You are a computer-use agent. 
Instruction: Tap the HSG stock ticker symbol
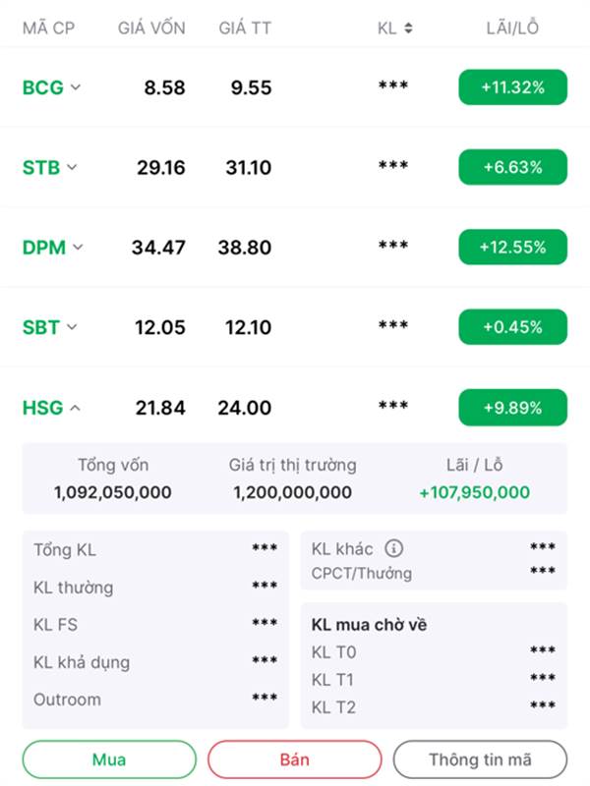(x=42, y=408)
